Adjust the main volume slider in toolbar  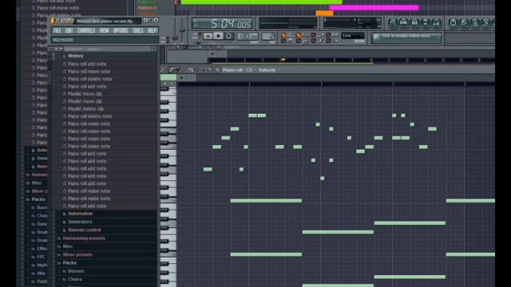tap(182, 30)
